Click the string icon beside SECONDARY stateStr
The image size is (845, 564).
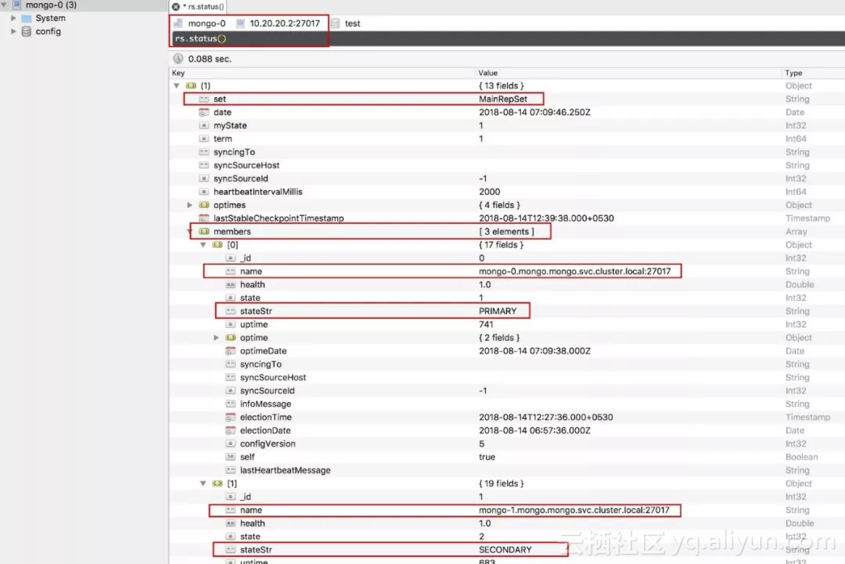[230, 549]
